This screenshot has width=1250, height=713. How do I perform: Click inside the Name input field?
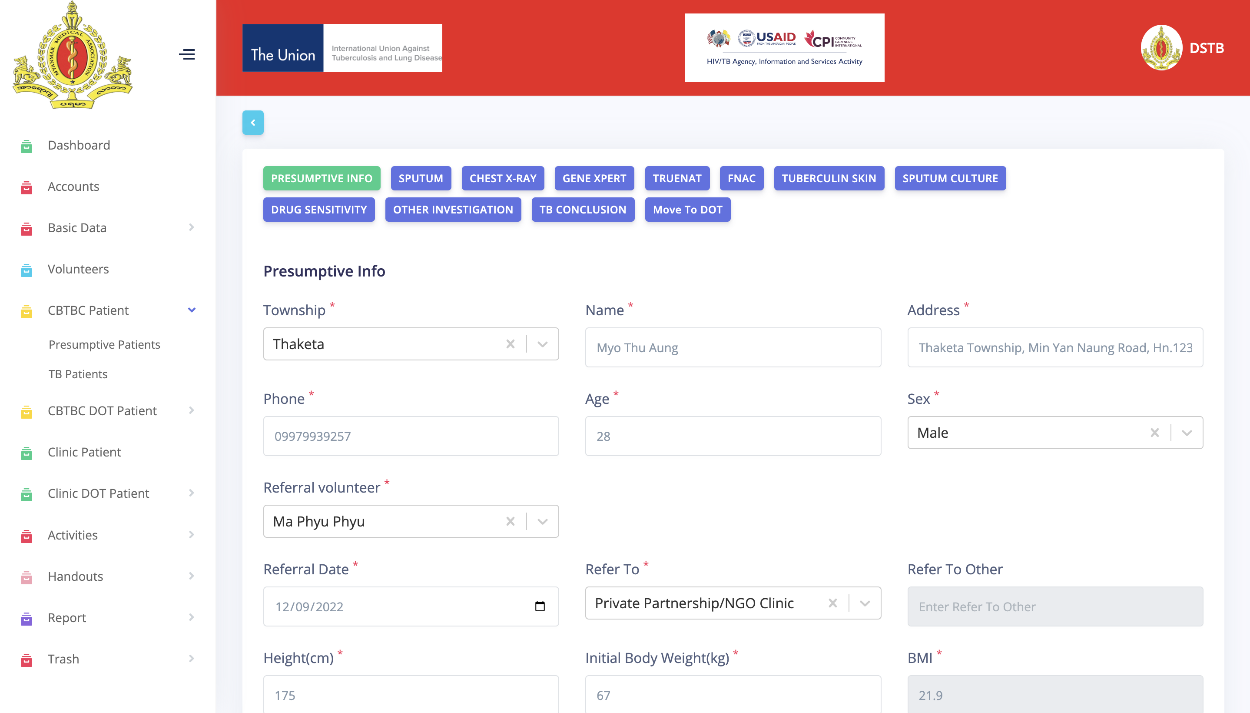(x=733, y=347)
